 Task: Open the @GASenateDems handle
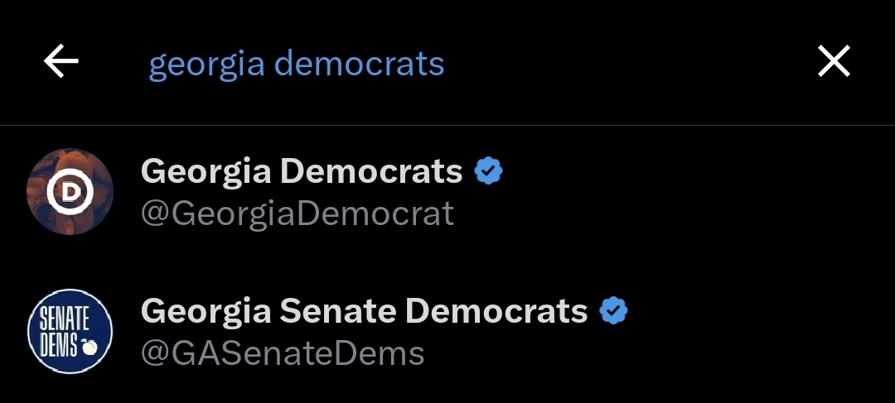pos(282,353)
